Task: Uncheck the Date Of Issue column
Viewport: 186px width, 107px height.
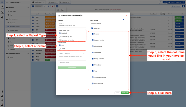Action: coord(93,83)
